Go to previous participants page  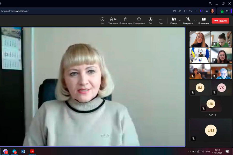coord(206,115)
